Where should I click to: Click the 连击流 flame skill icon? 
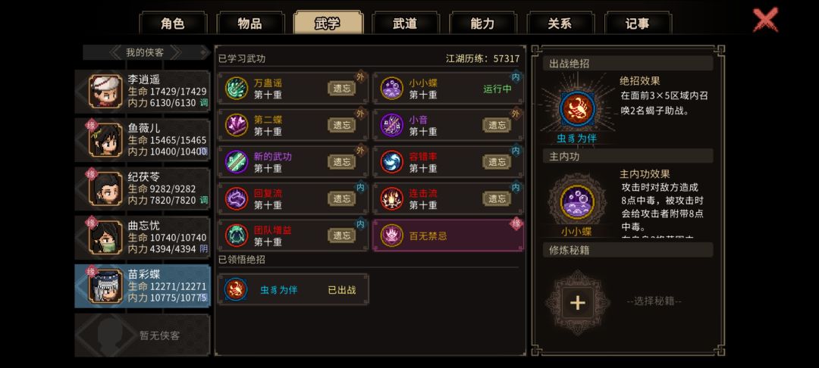point(391,198)
